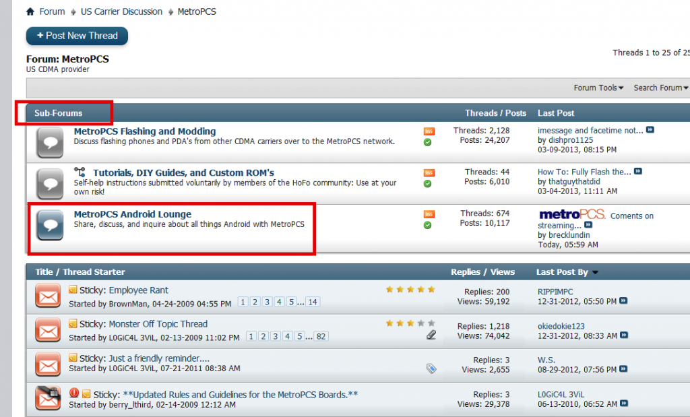Go to last post arrow beside RIPPIMPC's 12-31-2012 date
This screenshot has height=417, width=690.
click(623, 301)
